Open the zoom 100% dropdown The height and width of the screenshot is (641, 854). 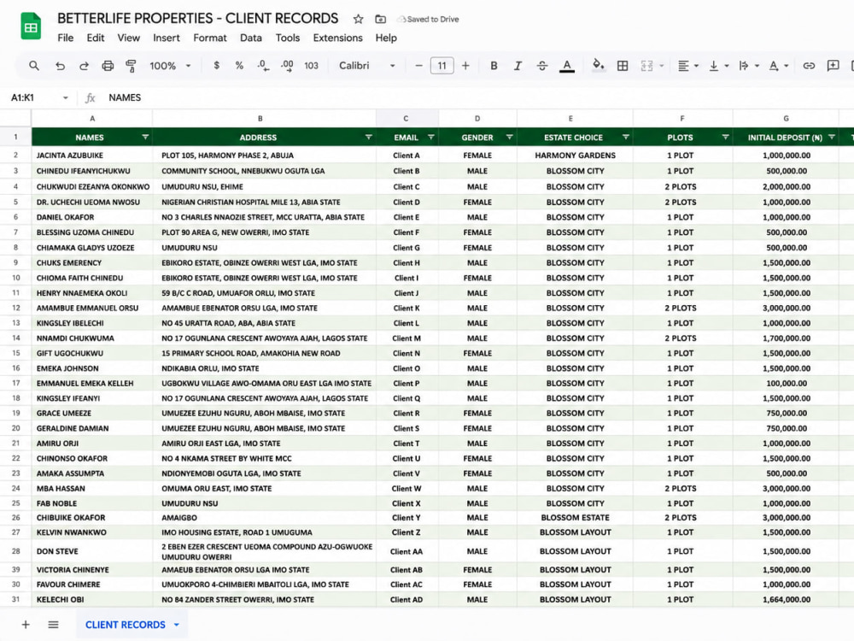[171, 66]
